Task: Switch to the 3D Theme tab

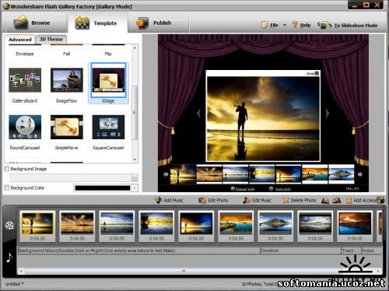Action: (x=51, y=39)
